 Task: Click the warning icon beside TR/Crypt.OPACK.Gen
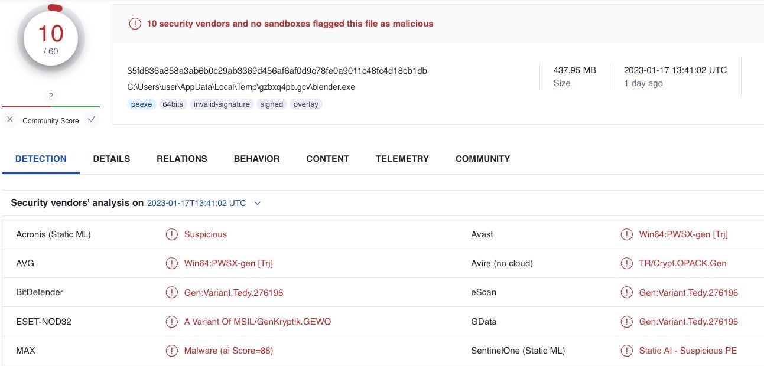626,263
